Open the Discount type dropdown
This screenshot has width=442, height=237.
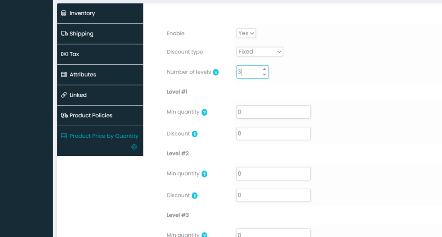pyautogui.click(x=259, y=52)
